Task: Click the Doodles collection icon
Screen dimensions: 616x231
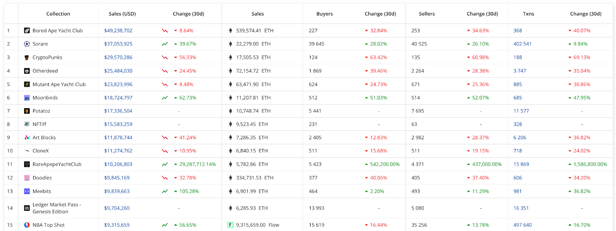Action: tap(27, 178)
